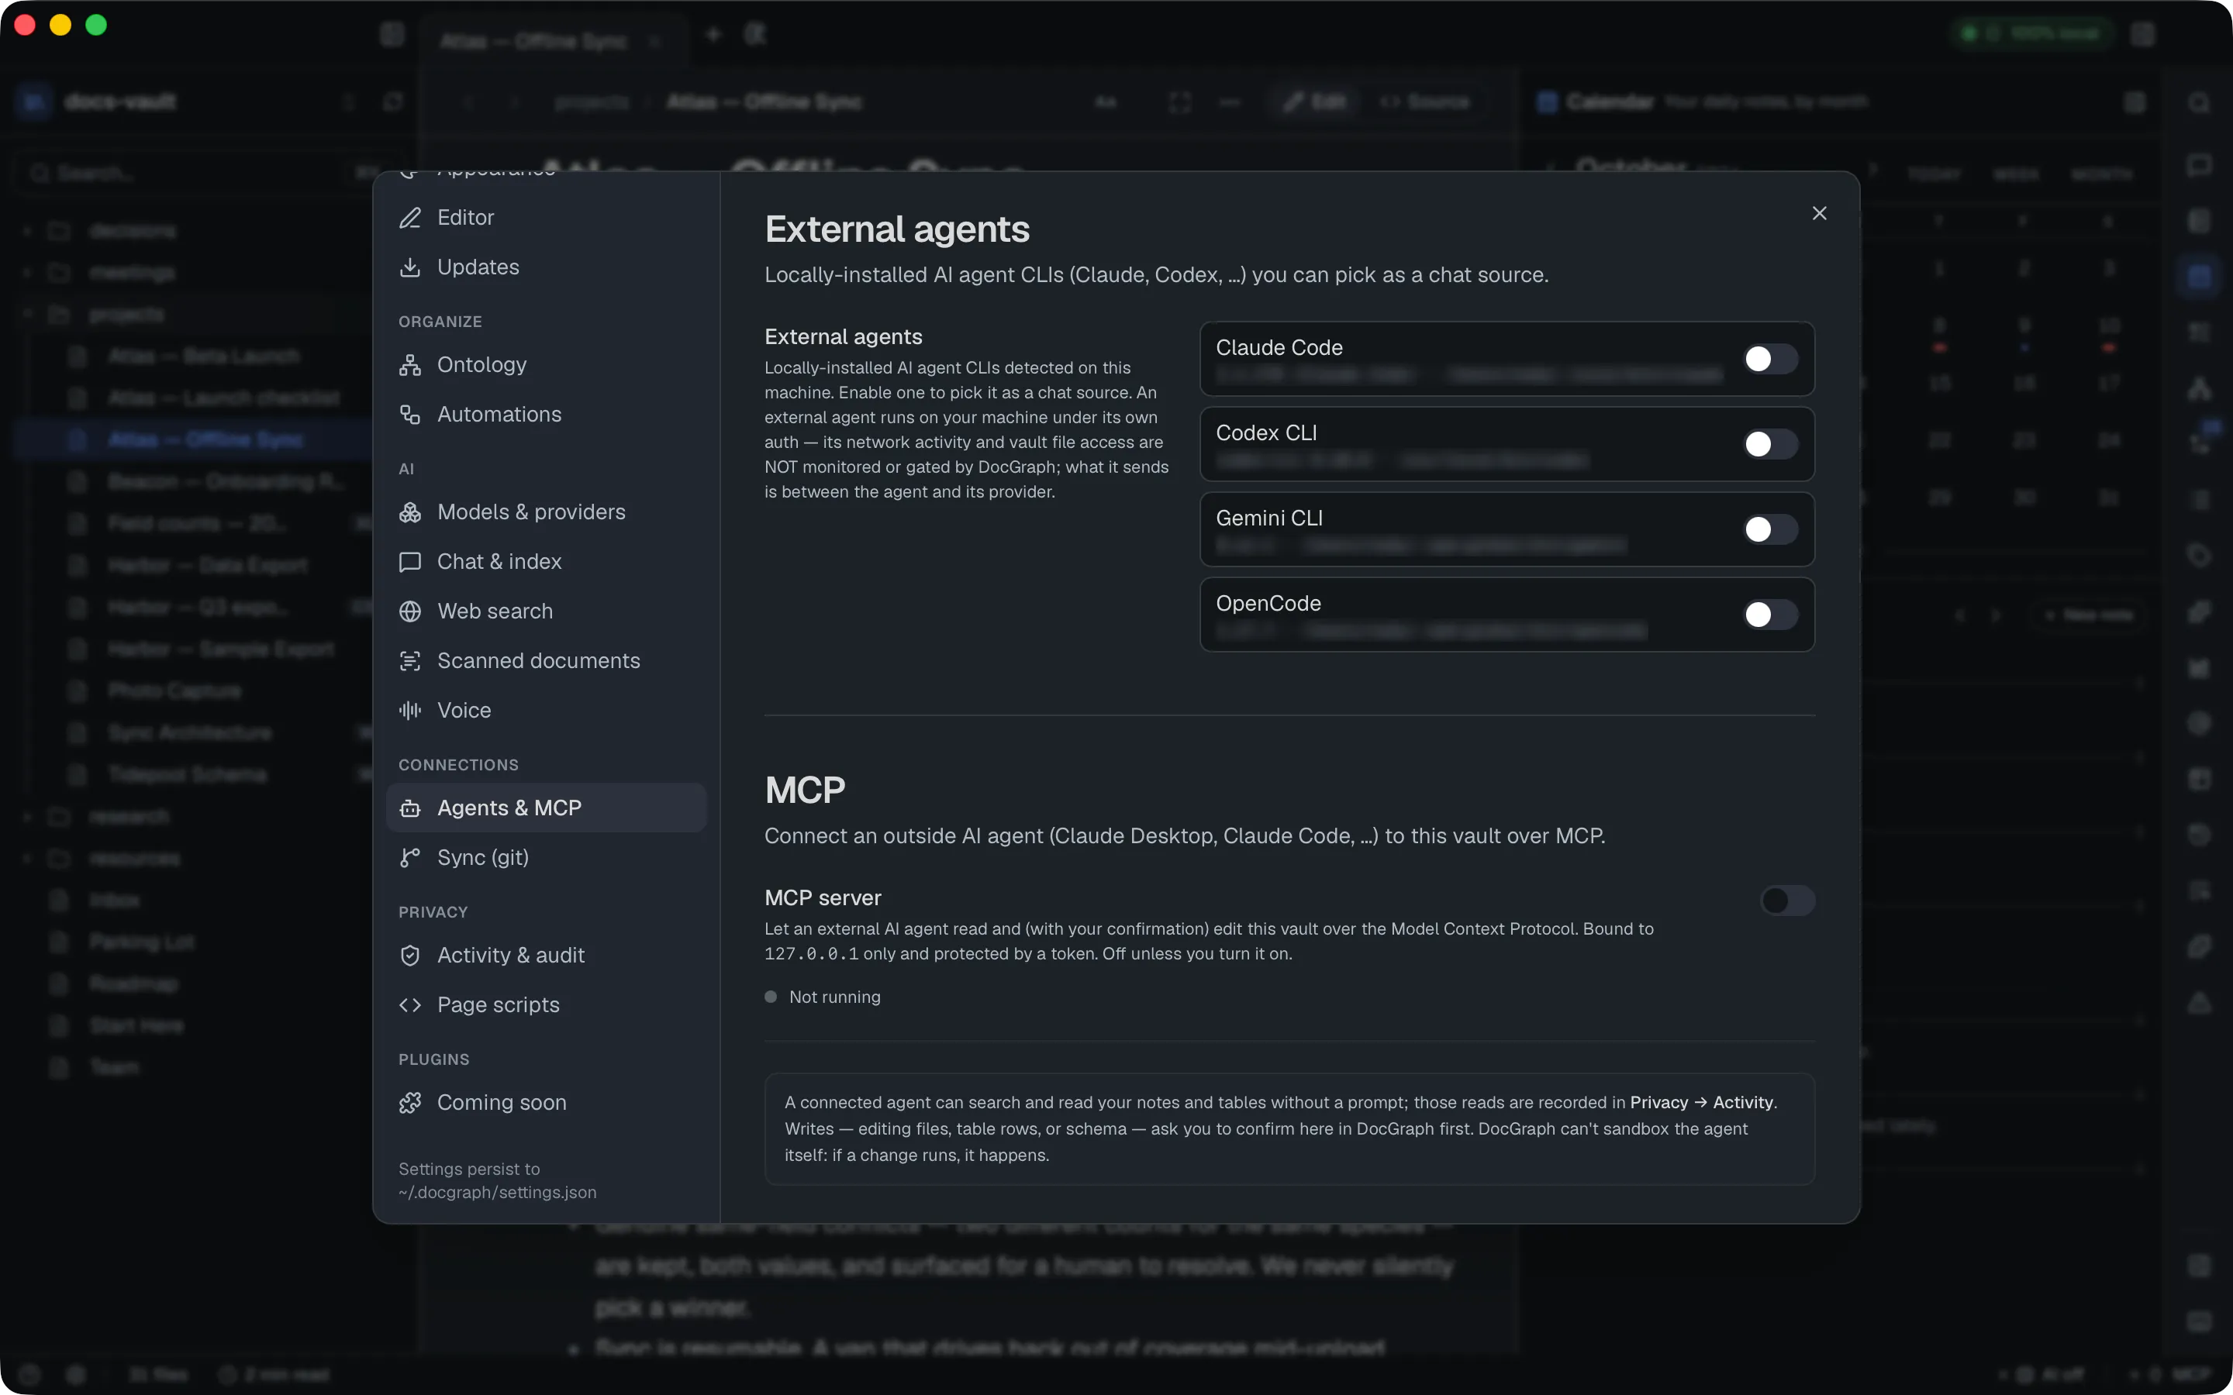Open Sync (git) via its branch icon
Viewport: 2233px width, 1395px height.
coord(409,858)
